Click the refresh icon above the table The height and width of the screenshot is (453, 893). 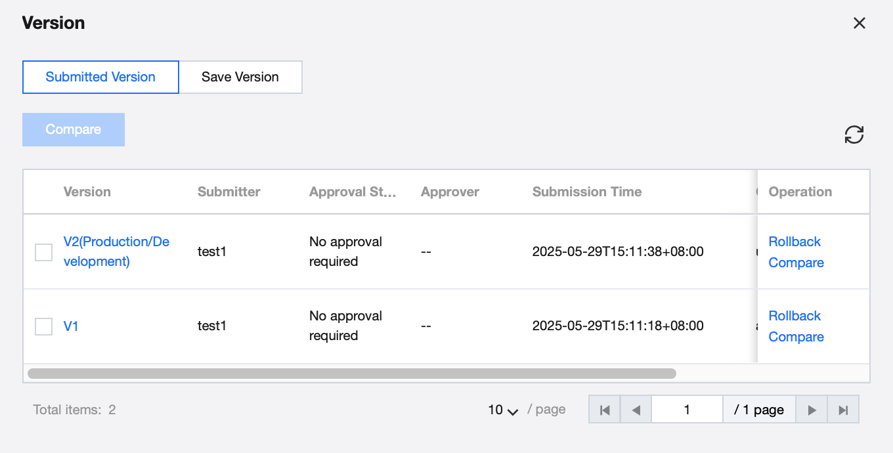[854, 135]
